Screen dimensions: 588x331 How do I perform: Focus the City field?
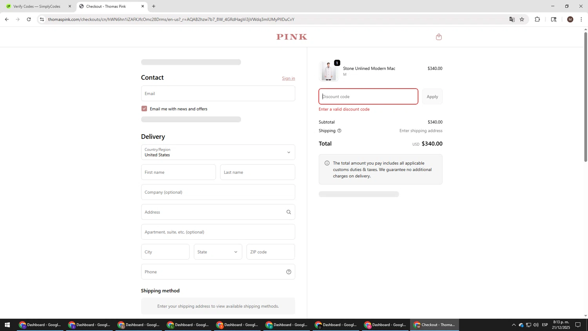pos(165,252)
